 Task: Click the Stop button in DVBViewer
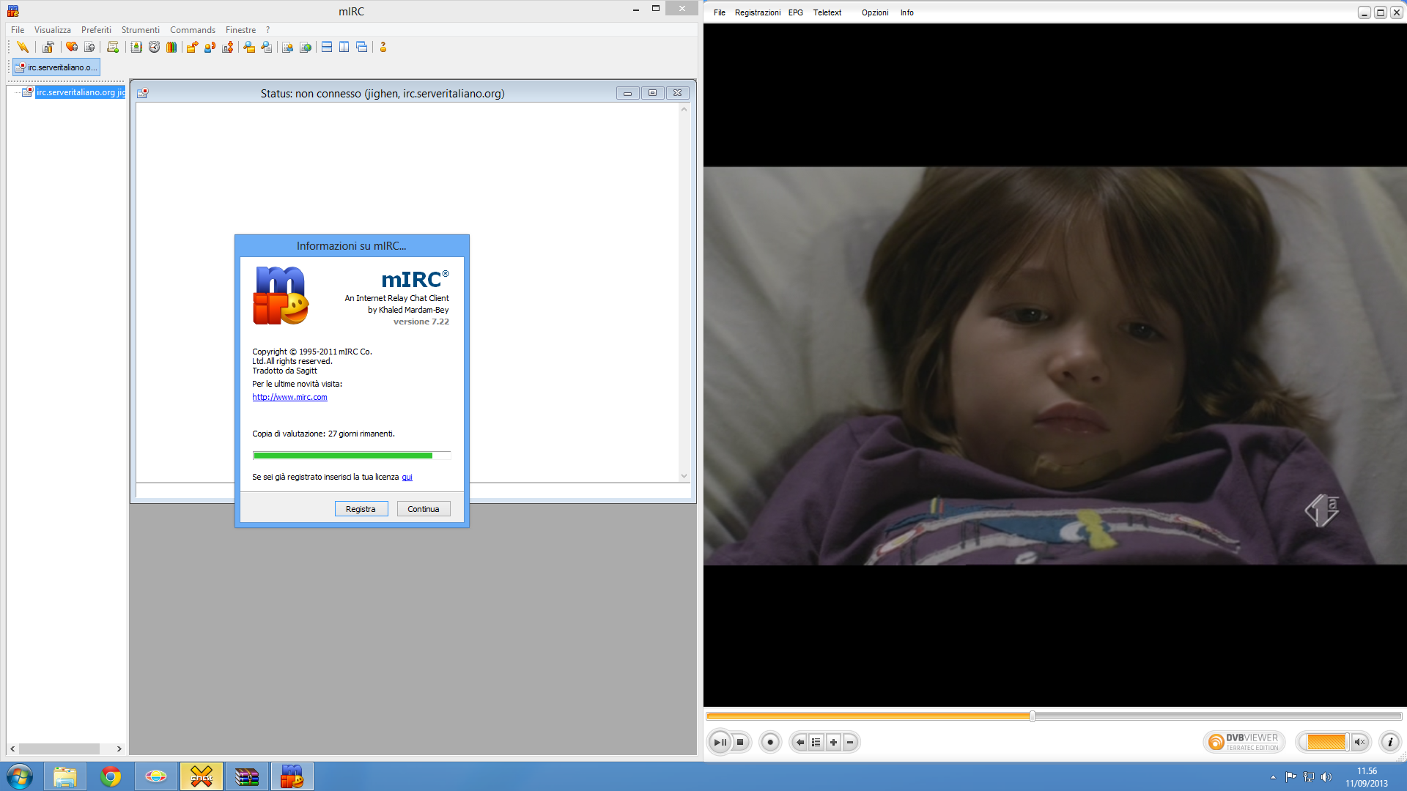740,742
